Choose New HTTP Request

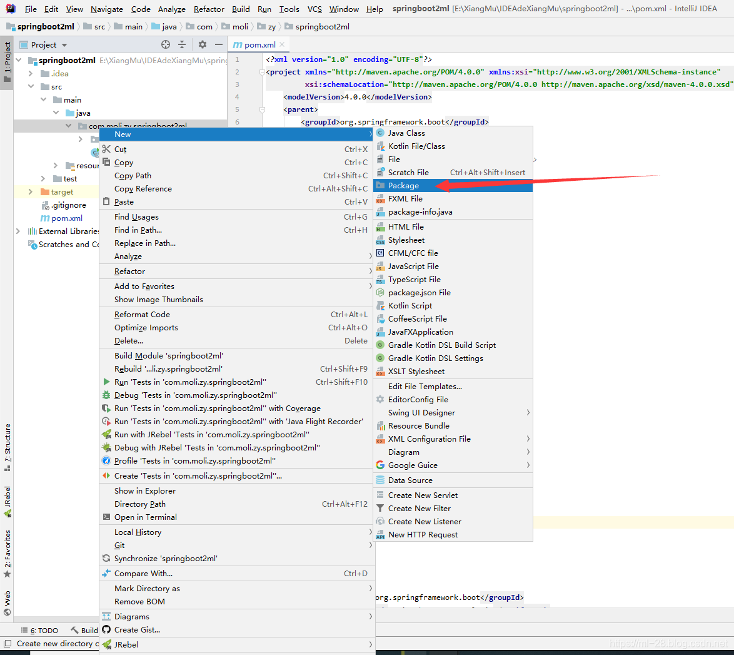pos(453,535)
